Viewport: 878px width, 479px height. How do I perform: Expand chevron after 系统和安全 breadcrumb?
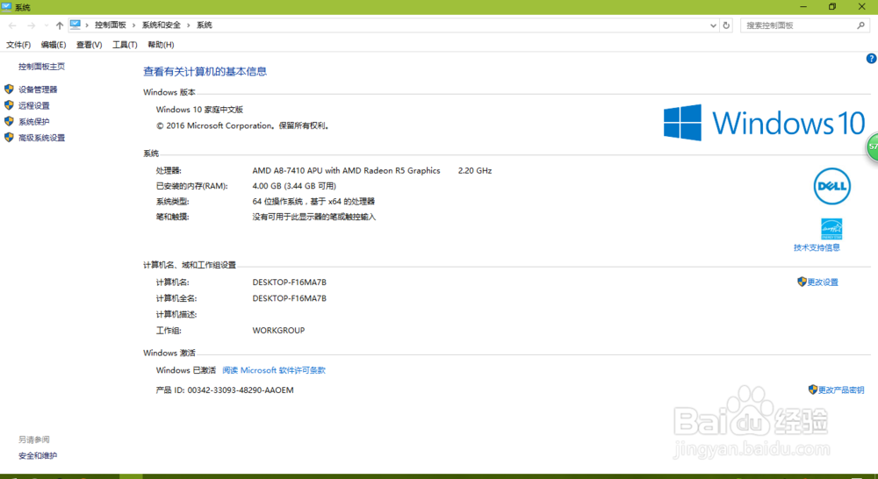(188, 25)
